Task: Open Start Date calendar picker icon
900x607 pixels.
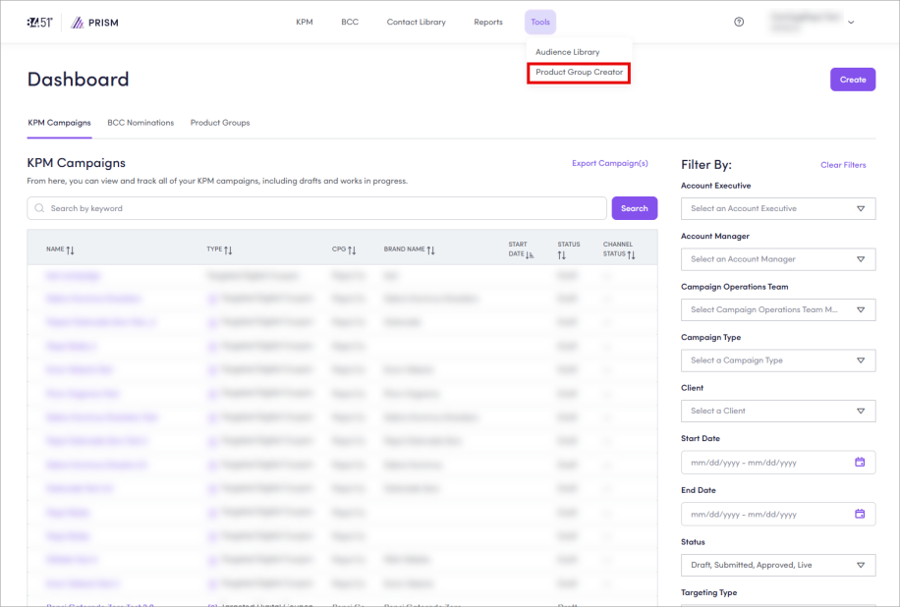Action: coord(860,463)
